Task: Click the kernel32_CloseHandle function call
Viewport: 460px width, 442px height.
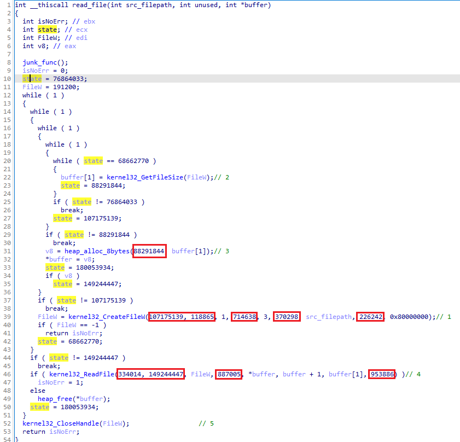Action: (x=61, y=424)
